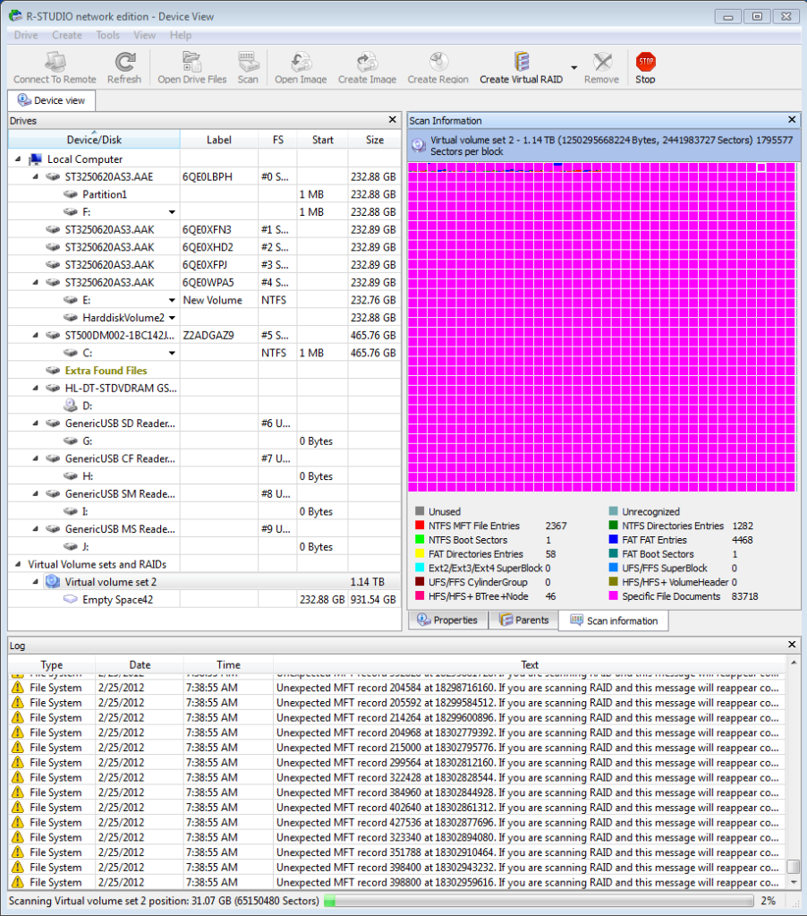Collapse the Virtual Volume sets and RAIDs node
Viewport: 807px width, 916px height.
(18, 564)
